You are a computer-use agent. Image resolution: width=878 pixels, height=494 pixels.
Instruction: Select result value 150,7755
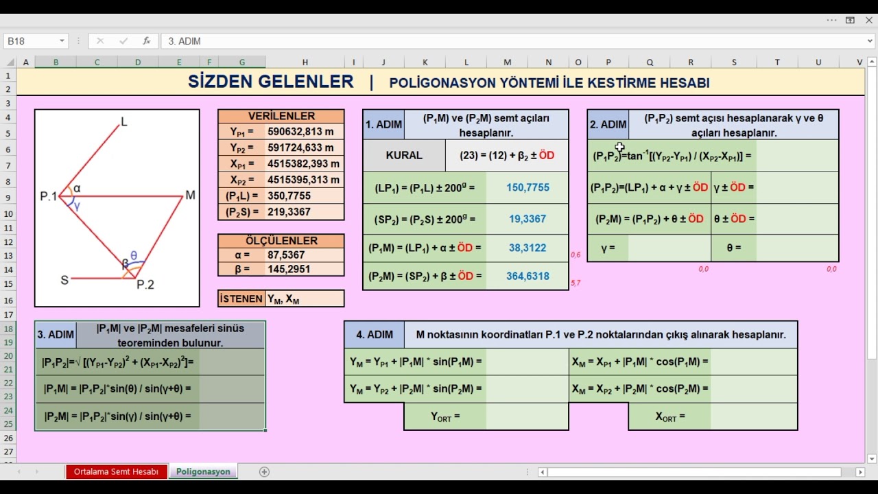[527, 187]
